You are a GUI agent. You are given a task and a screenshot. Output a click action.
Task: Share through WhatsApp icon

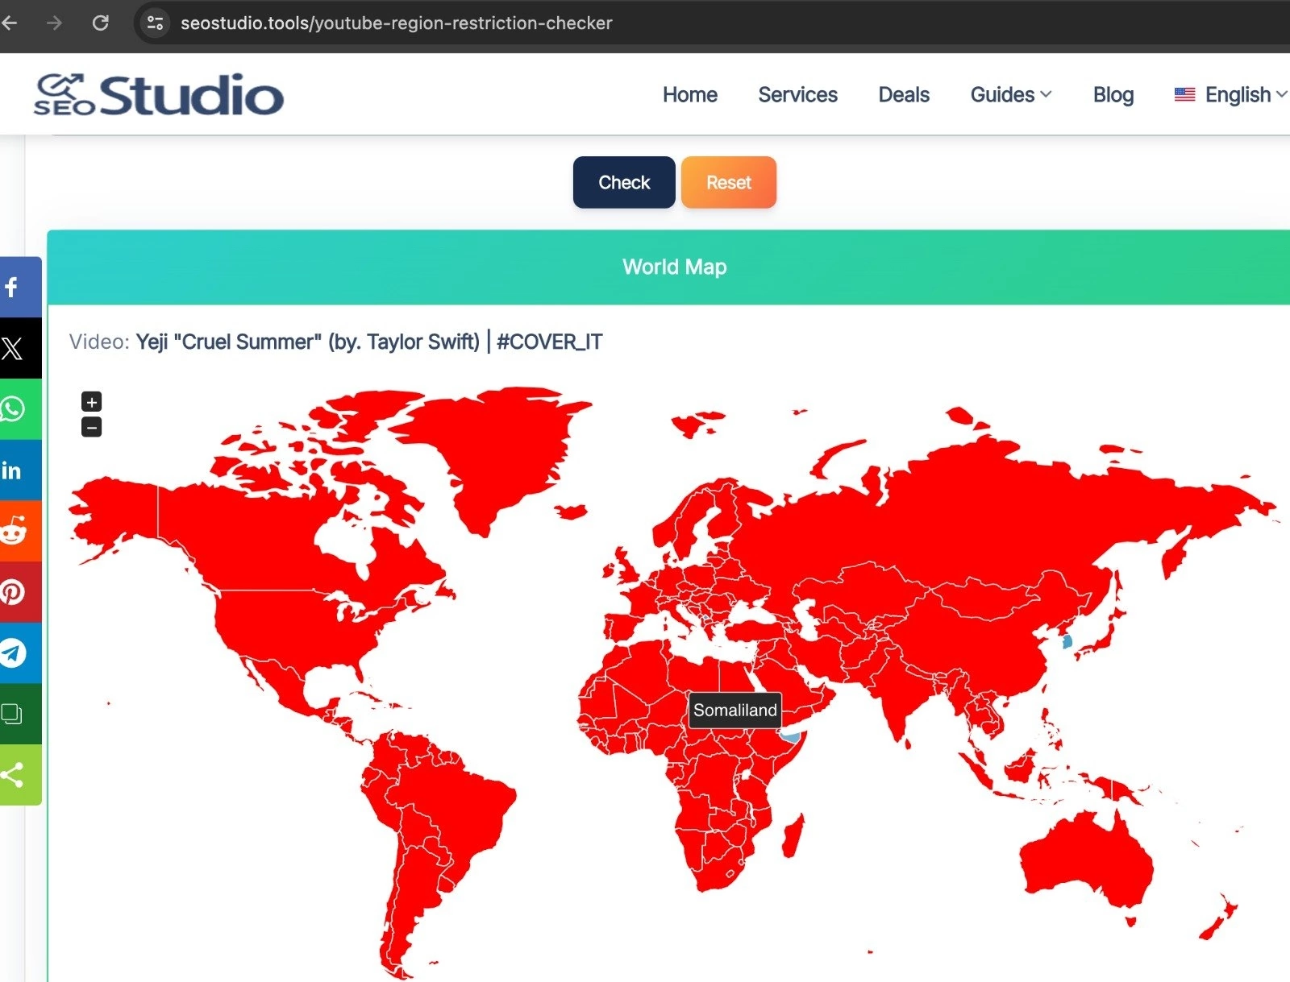click(13, 409)
